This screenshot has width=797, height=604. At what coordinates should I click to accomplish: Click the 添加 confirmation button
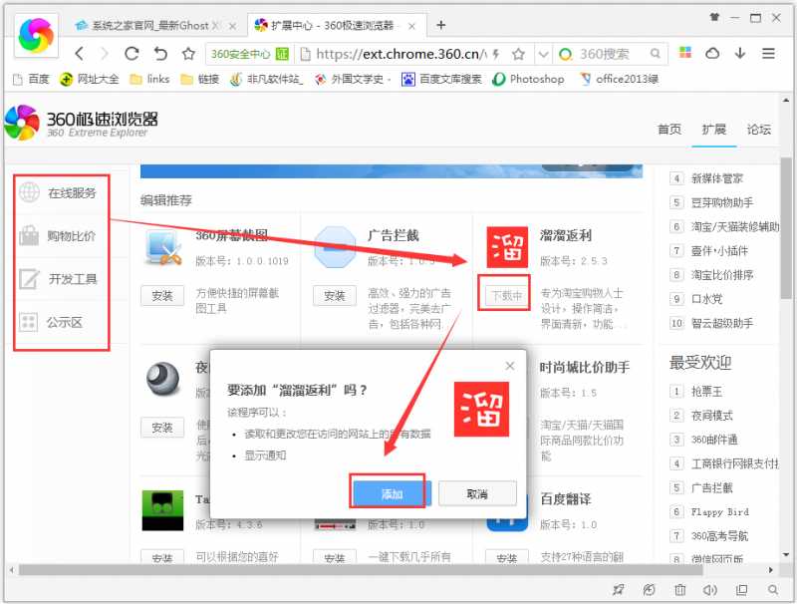[388, 492]
